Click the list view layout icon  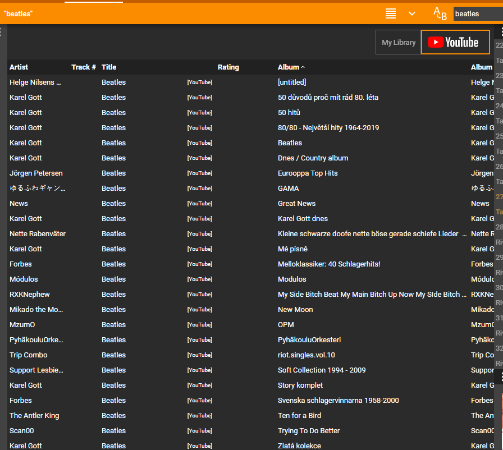coord(391,13)
